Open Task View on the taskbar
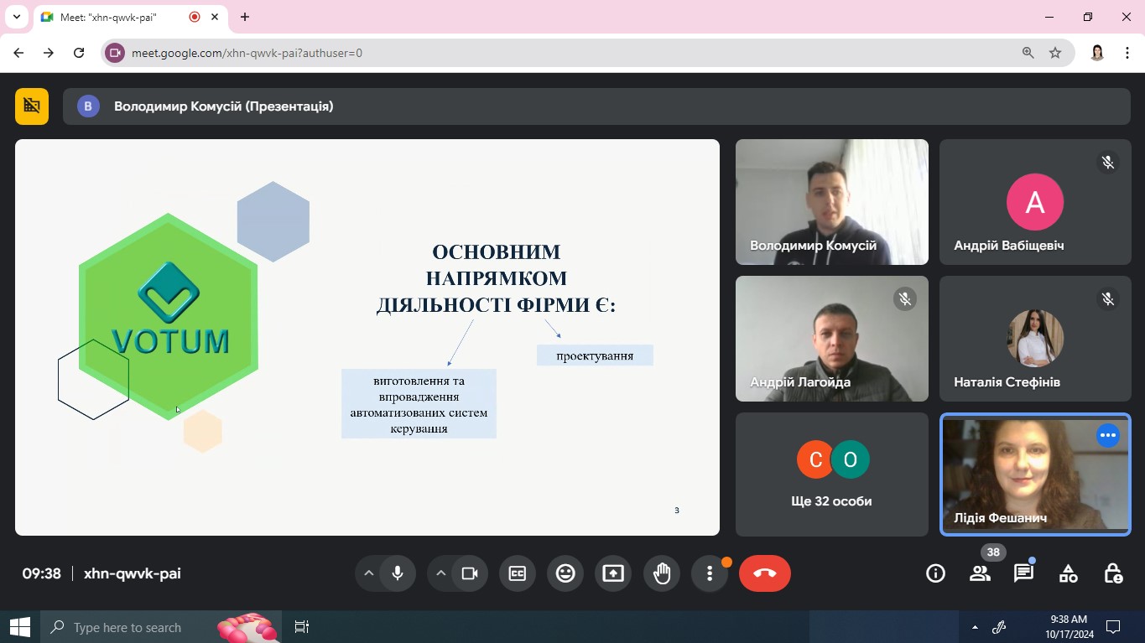This screenshot has width=1145, height=643. point(302,627)
